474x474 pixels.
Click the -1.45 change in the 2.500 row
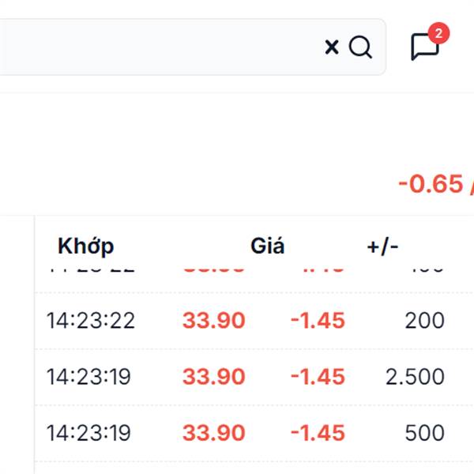[318, 377]
